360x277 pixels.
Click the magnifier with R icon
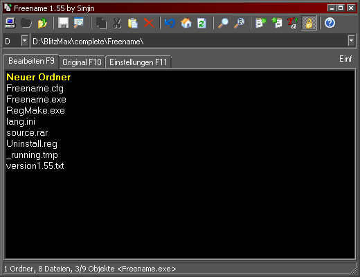coord(240,23)
